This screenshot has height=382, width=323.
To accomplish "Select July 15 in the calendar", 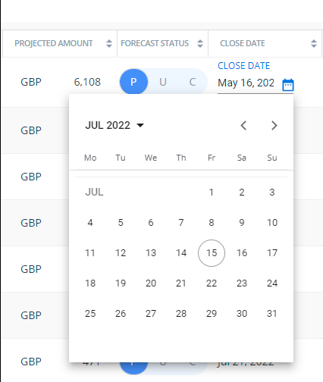I will point(212,253).
